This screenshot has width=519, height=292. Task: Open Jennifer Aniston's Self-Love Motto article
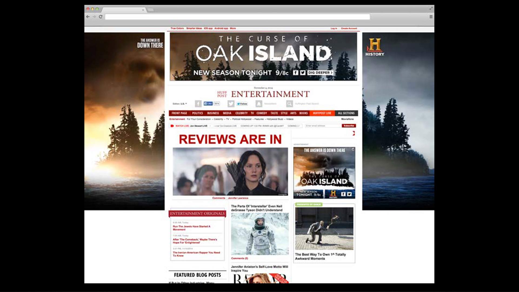pyautogui.click(x=259, y=268)
